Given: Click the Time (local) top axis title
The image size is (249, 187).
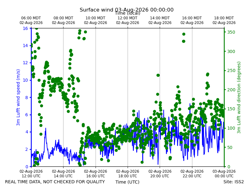Looking at the screenshot, I should click(x=128, y=13).
